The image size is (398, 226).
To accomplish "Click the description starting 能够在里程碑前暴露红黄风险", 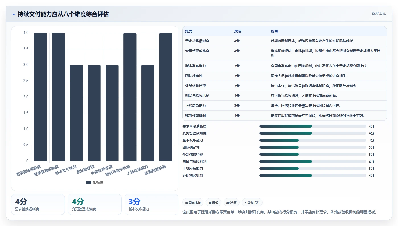I will pos(318,116).
